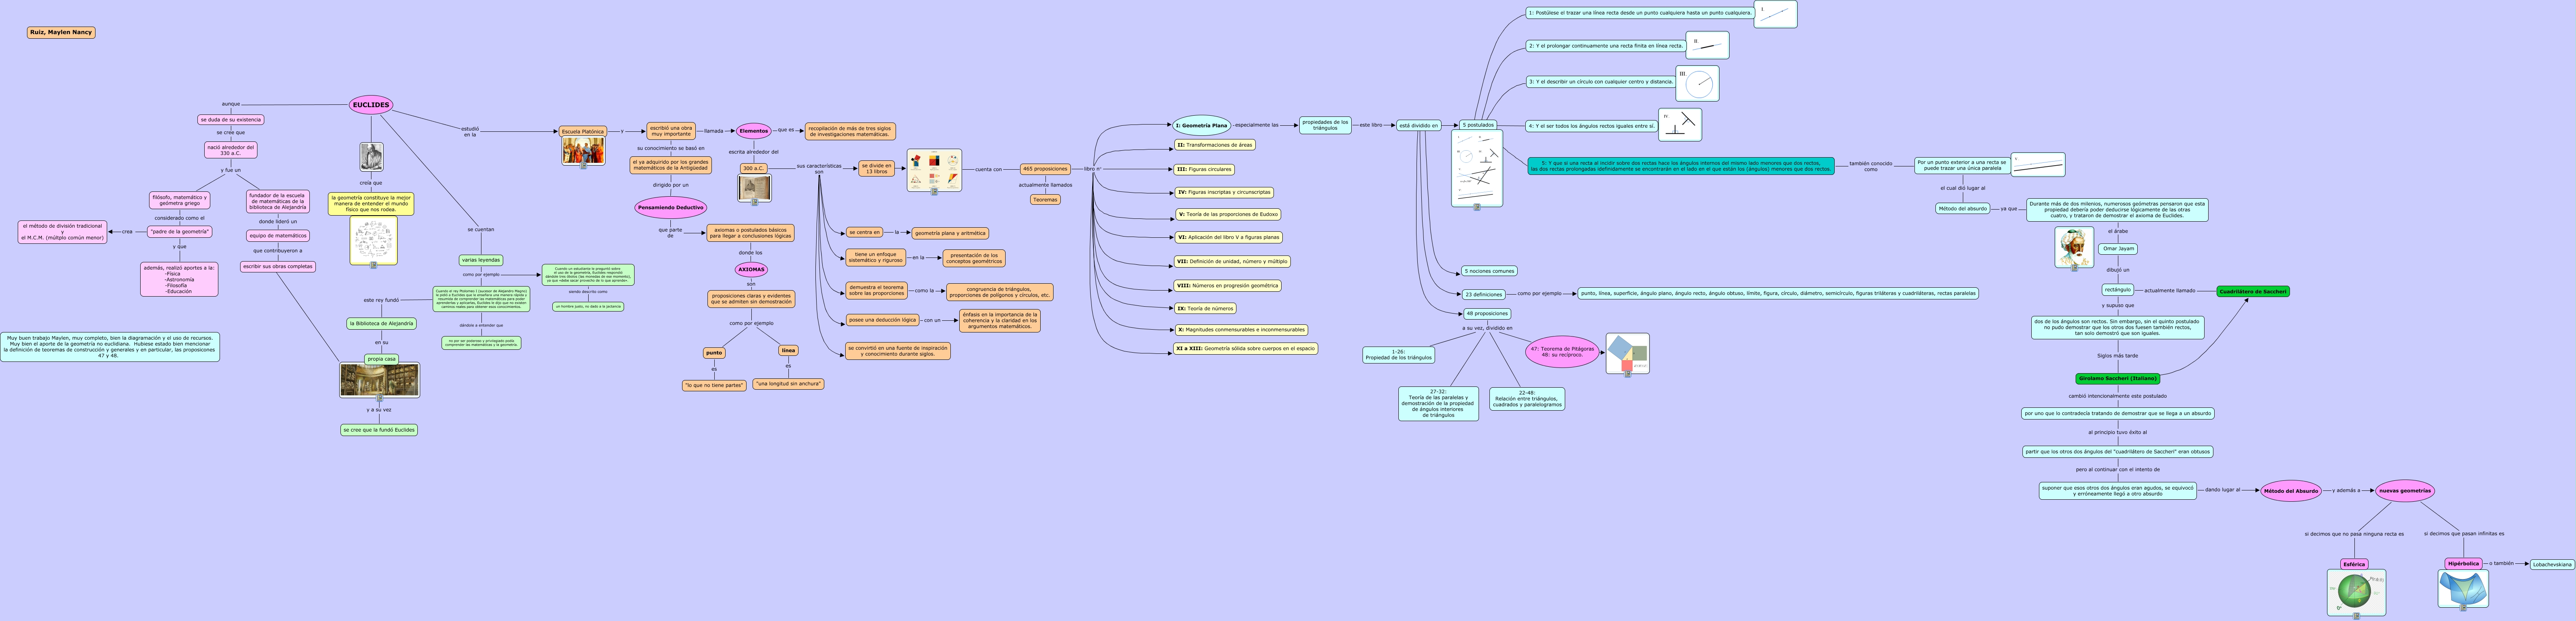Select the Pensamiento Deductivo node
This screenshot has height=621, width=2576.
pyautogui.click(x=671, y=208)
